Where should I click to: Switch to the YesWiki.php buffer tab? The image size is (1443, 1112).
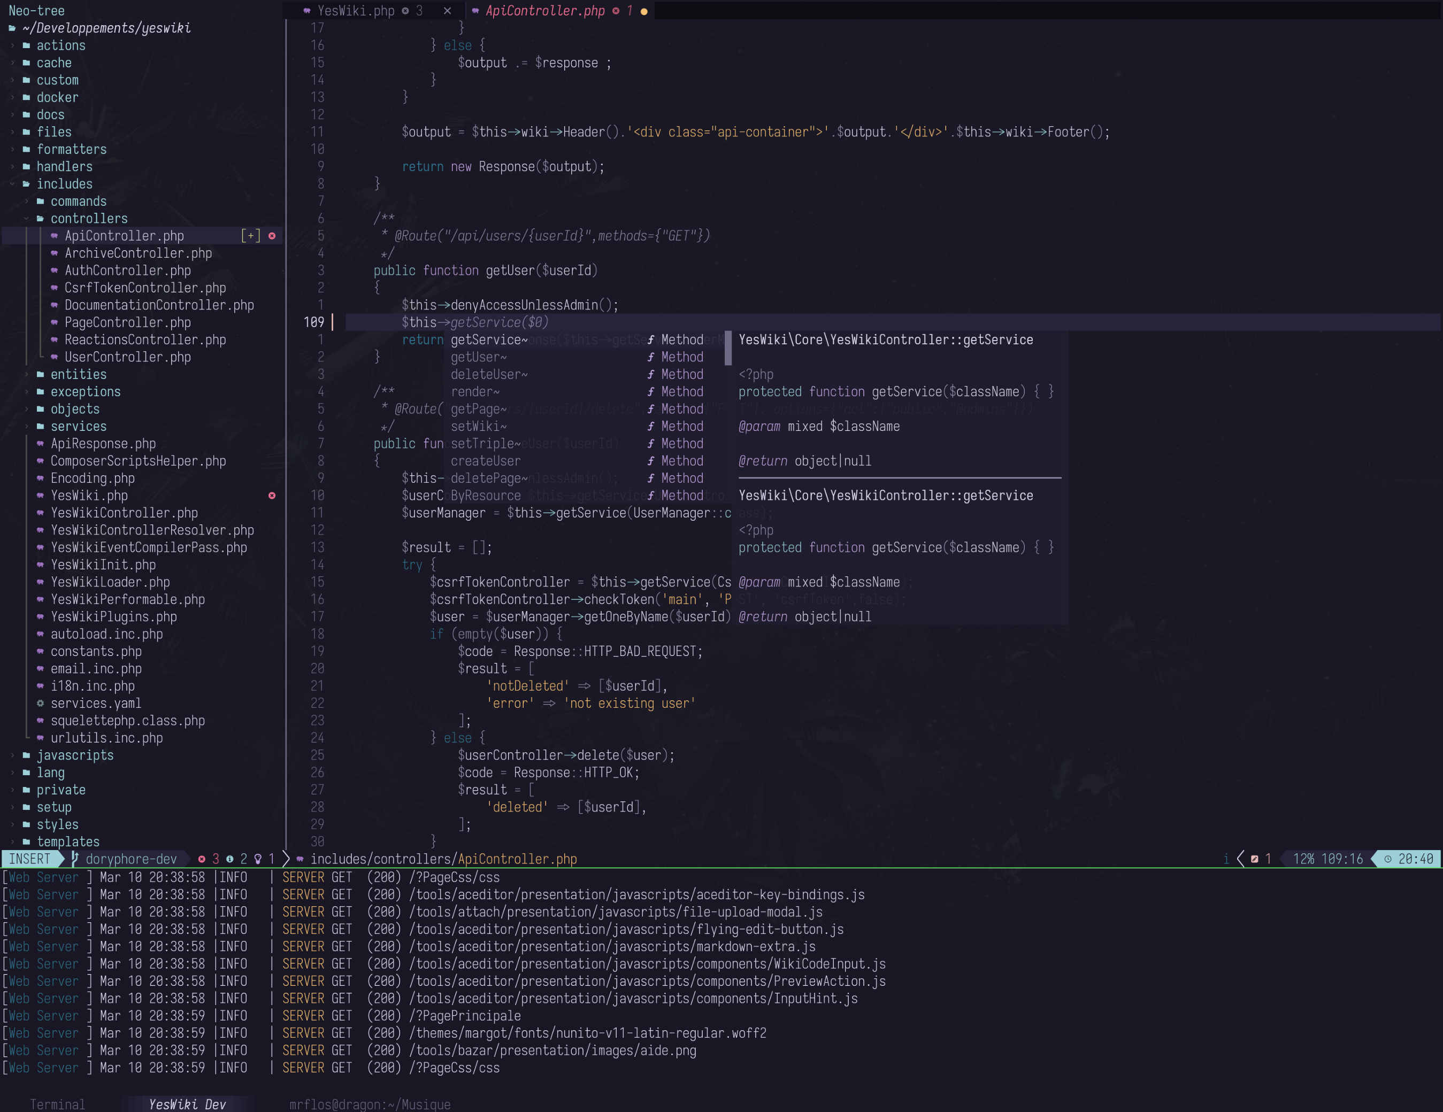click(x=356, y=11)
